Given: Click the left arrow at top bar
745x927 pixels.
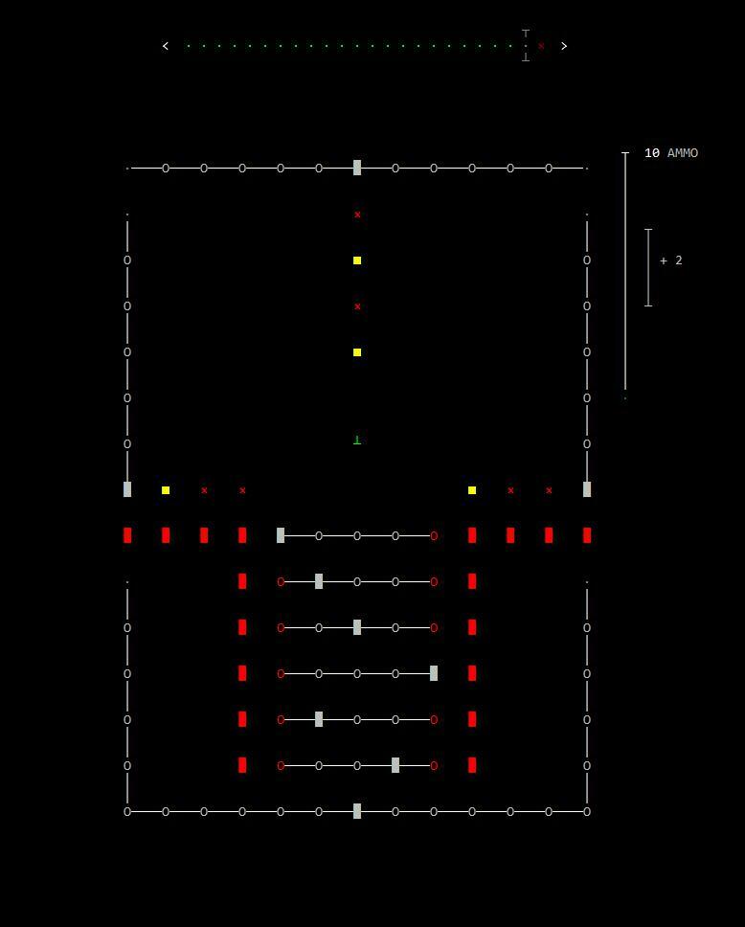Looking at the screenshot, I should click(x=166, y=46).
